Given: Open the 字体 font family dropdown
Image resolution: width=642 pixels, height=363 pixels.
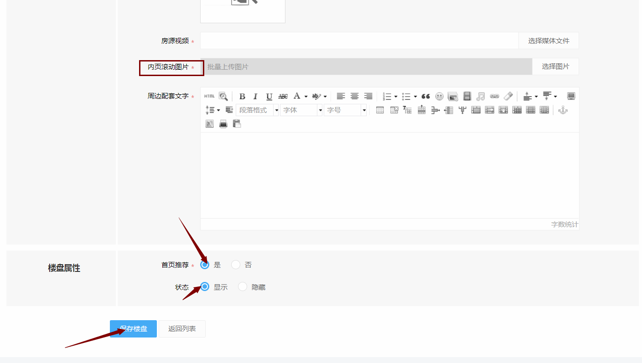Looking at the screenshot, I should pos(301,110).
